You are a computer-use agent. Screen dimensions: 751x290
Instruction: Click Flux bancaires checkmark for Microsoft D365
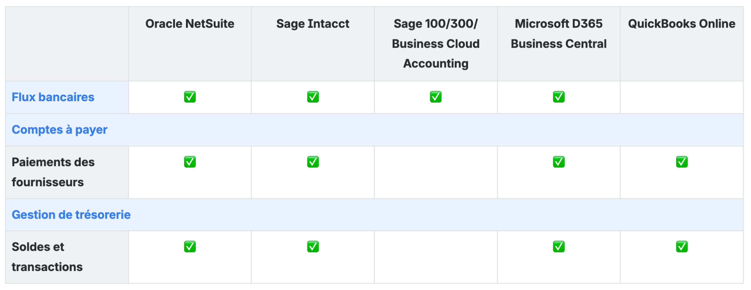(x=558, y=97)
